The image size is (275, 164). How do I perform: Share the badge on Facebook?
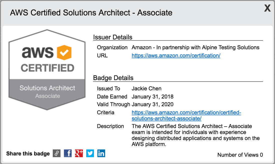[68, 153]
